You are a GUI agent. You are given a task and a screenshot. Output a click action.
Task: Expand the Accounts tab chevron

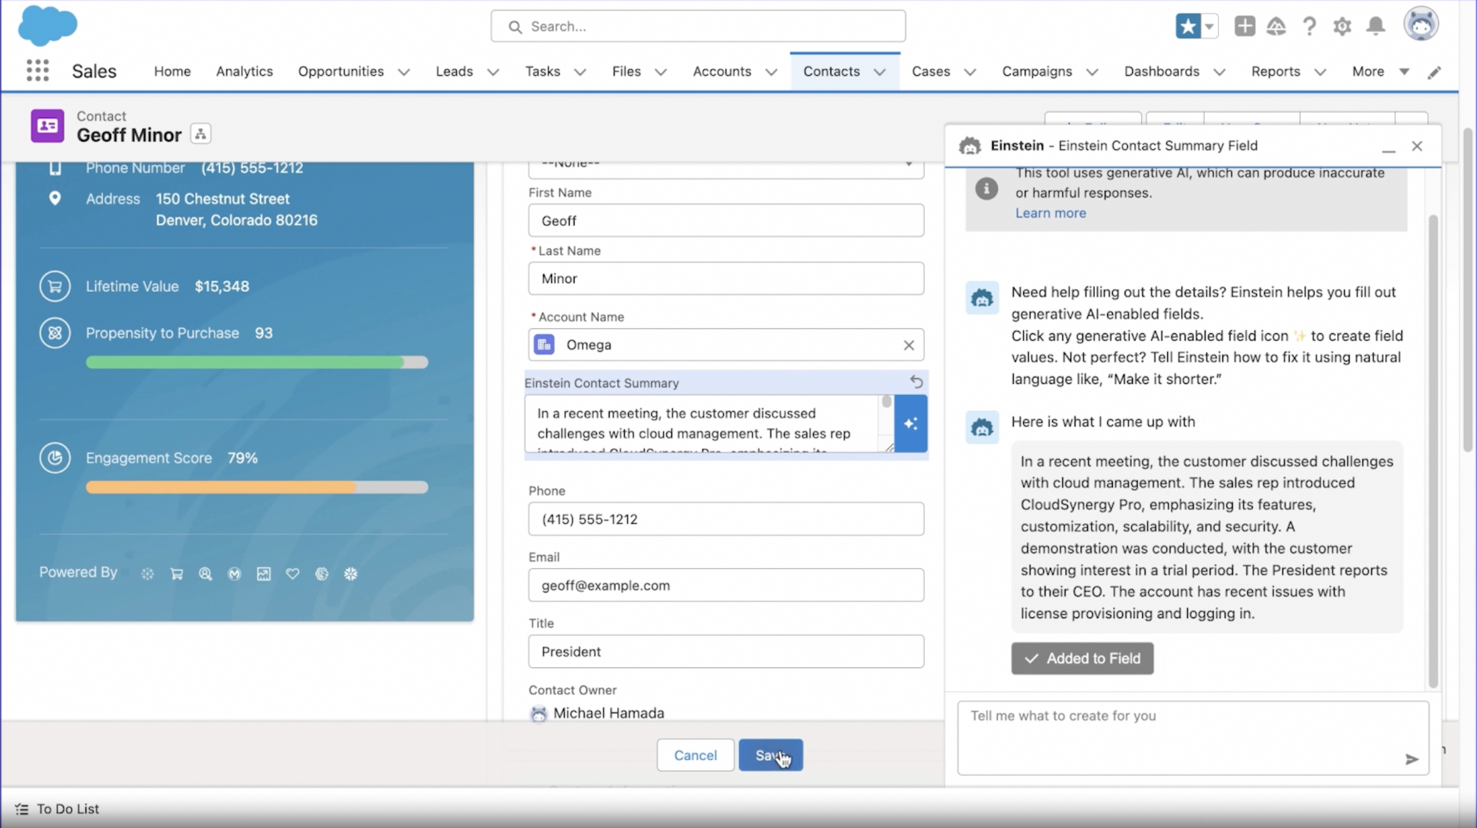771,72
